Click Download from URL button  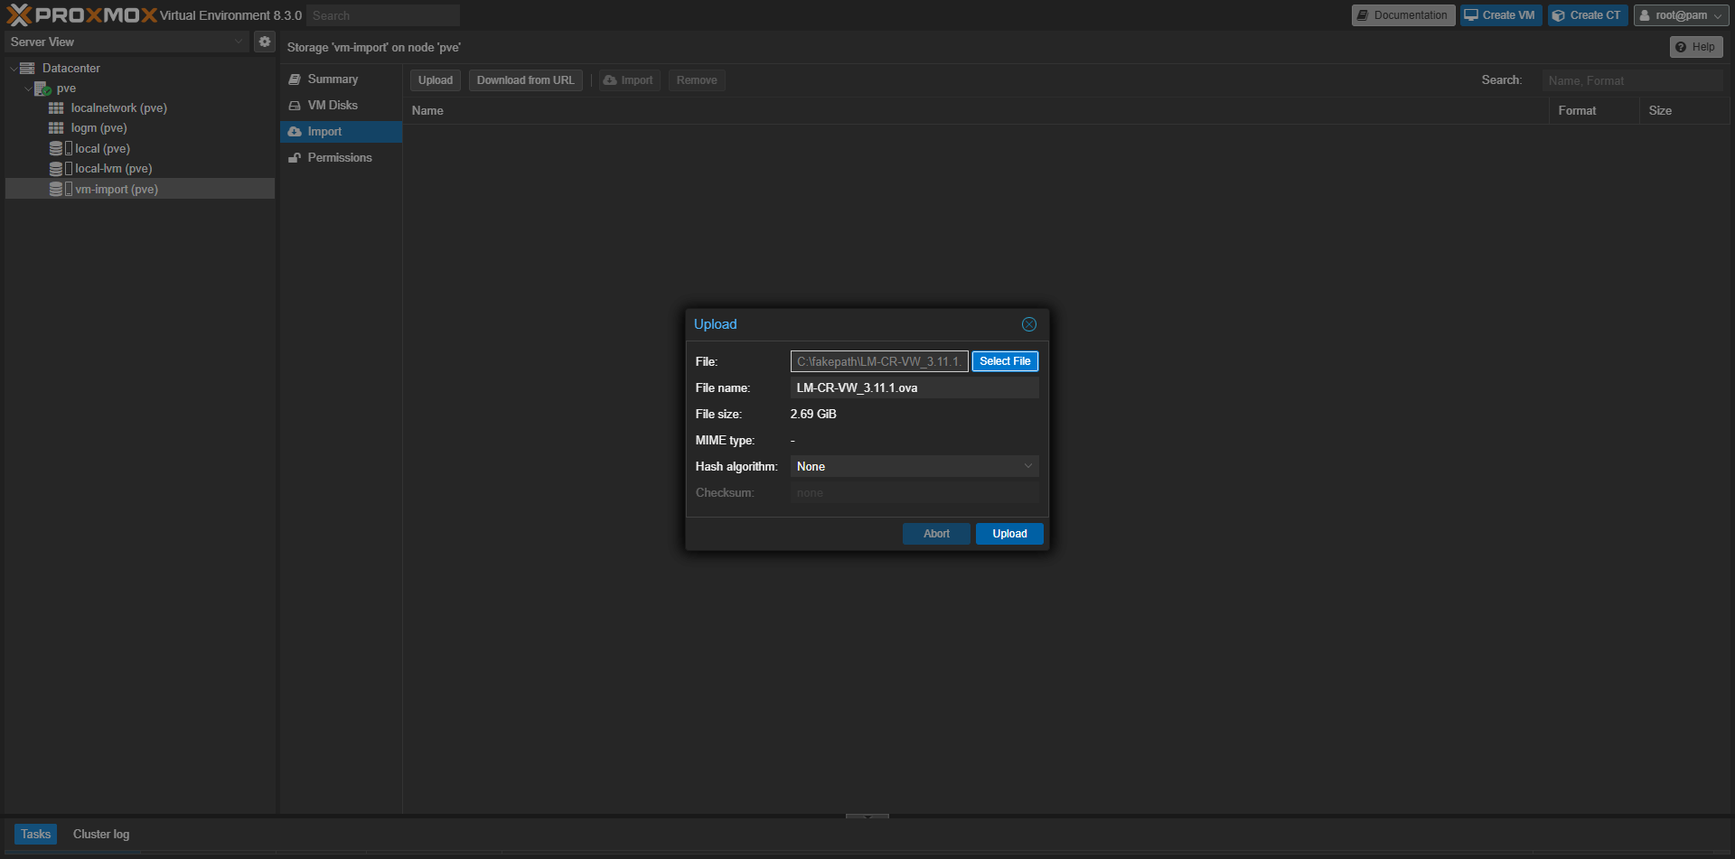[525, 80]
